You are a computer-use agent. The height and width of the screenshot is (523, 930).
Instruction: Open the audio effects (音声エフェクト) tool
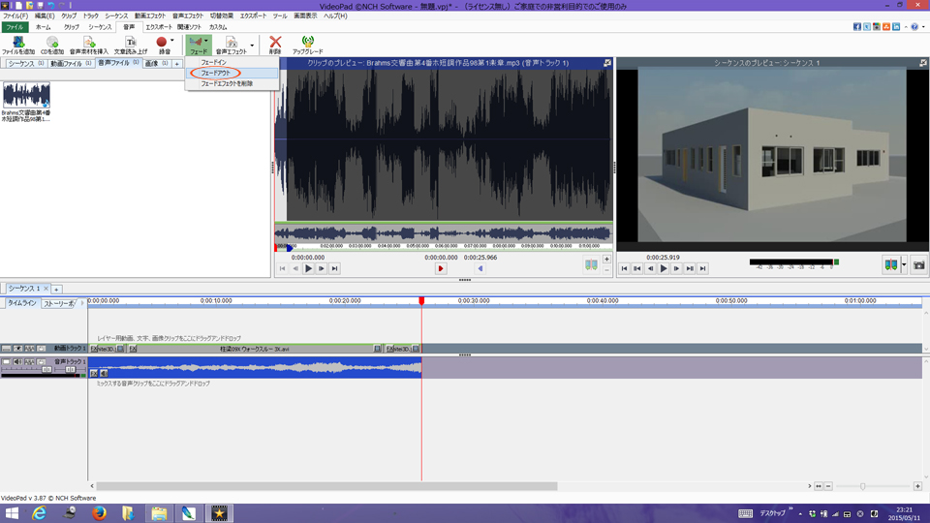click(x=232, y=45)
